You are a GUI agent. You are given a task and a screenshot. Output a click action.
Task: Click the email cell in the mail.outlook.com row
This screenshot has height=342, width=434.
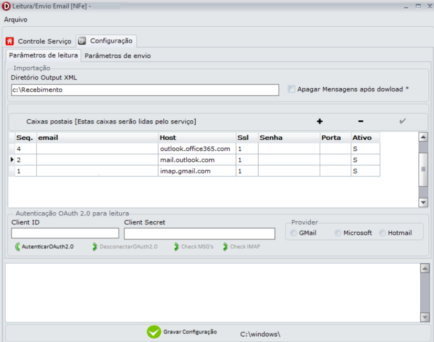pos(98,160)
